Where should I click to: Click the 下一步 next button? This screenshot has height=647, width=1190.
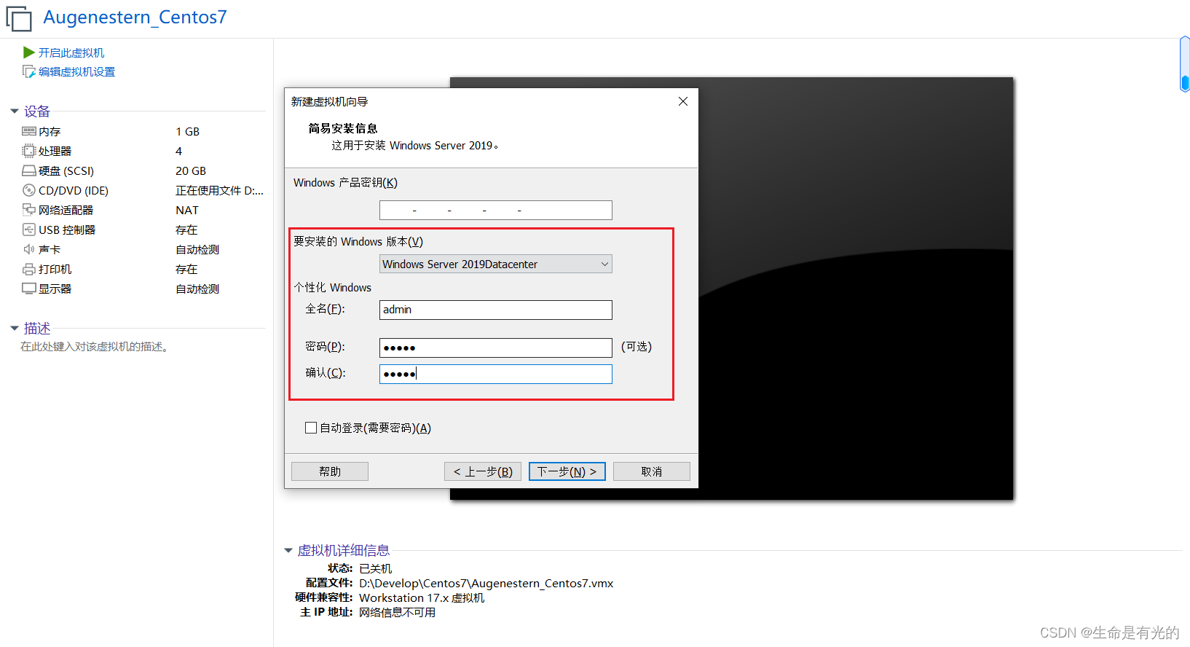click(567, 471)
